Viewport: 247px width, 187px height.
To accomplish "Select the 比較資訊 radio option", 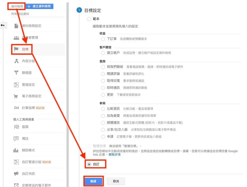I will coord(103,109).
